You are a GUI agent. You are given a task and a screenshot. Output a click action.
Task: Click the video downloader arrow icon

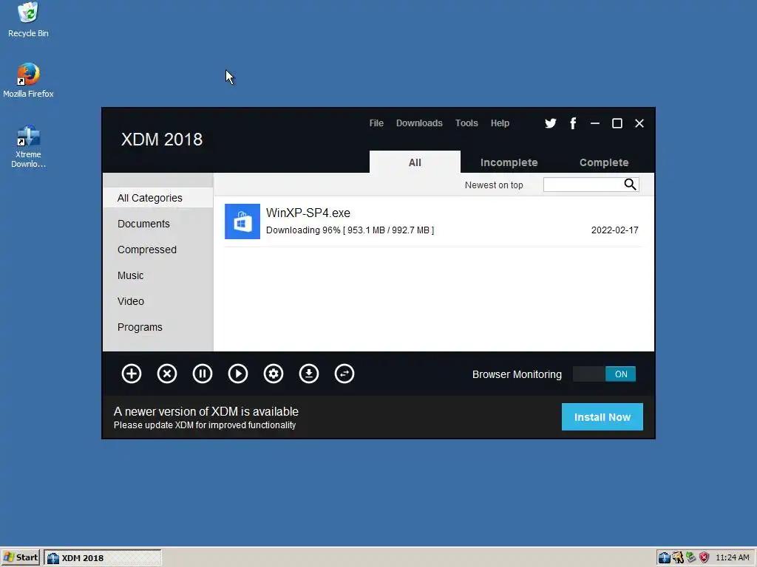309,374
